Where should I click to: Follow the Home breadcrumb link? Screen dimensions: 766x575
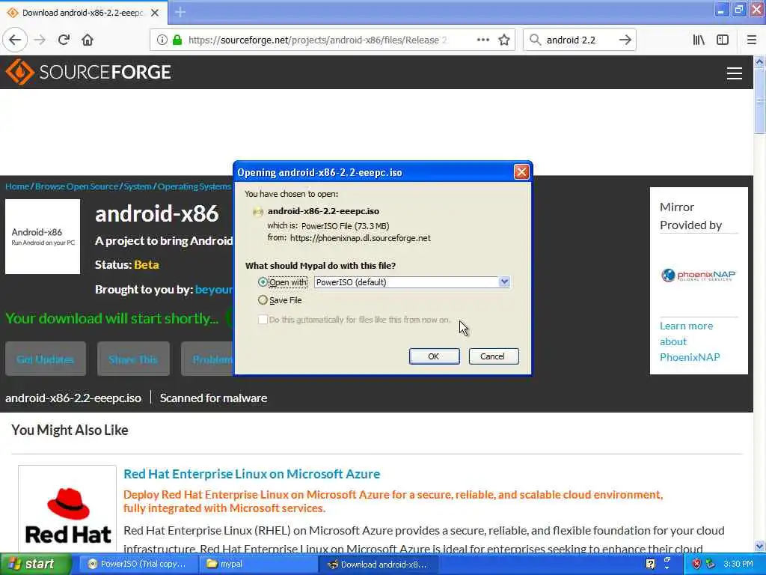pyautogui.click(x=17, y=186)
